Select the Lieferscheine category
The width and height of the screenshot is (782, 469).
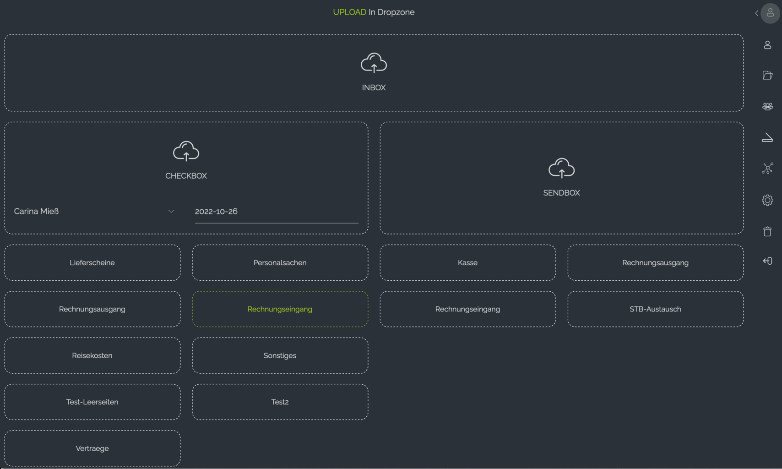coord(92,263)
